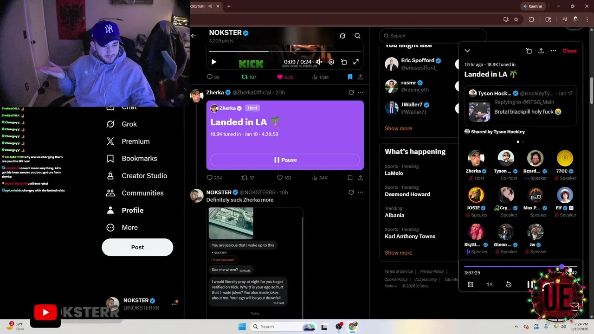Expand the video to fullscreen

pyautogui.click(x=356, y=62)
